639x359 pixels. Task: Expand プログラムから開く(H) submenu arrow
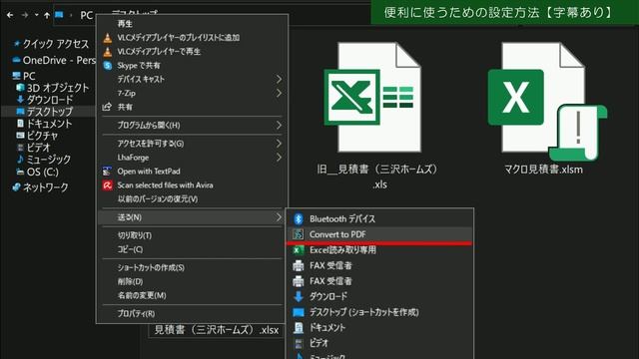[279, 126]
